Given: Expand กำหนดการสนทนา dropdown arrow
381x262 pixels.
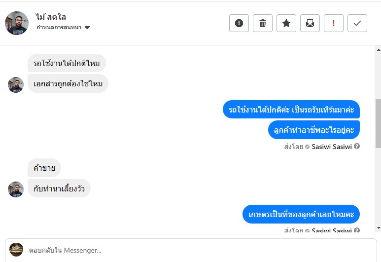Looking at the screenshot, I should 87,28.
